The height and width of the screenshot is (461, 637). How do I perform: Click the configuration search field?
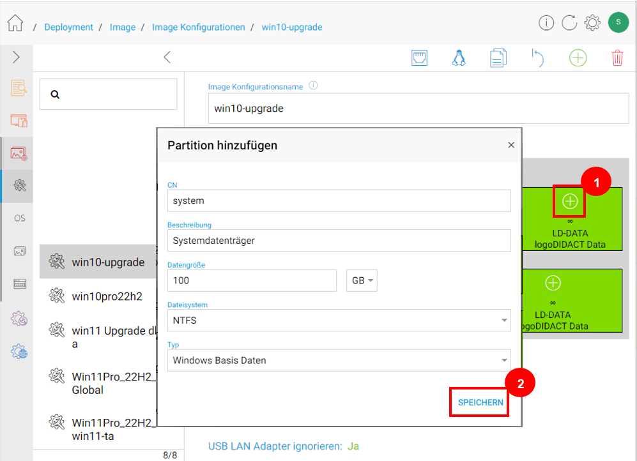click(x=109, y=94)
